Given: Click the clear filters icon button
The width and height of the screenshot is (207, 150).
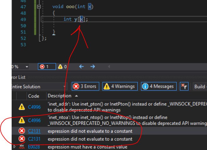Looking at the screenshot, I should 184,86.
